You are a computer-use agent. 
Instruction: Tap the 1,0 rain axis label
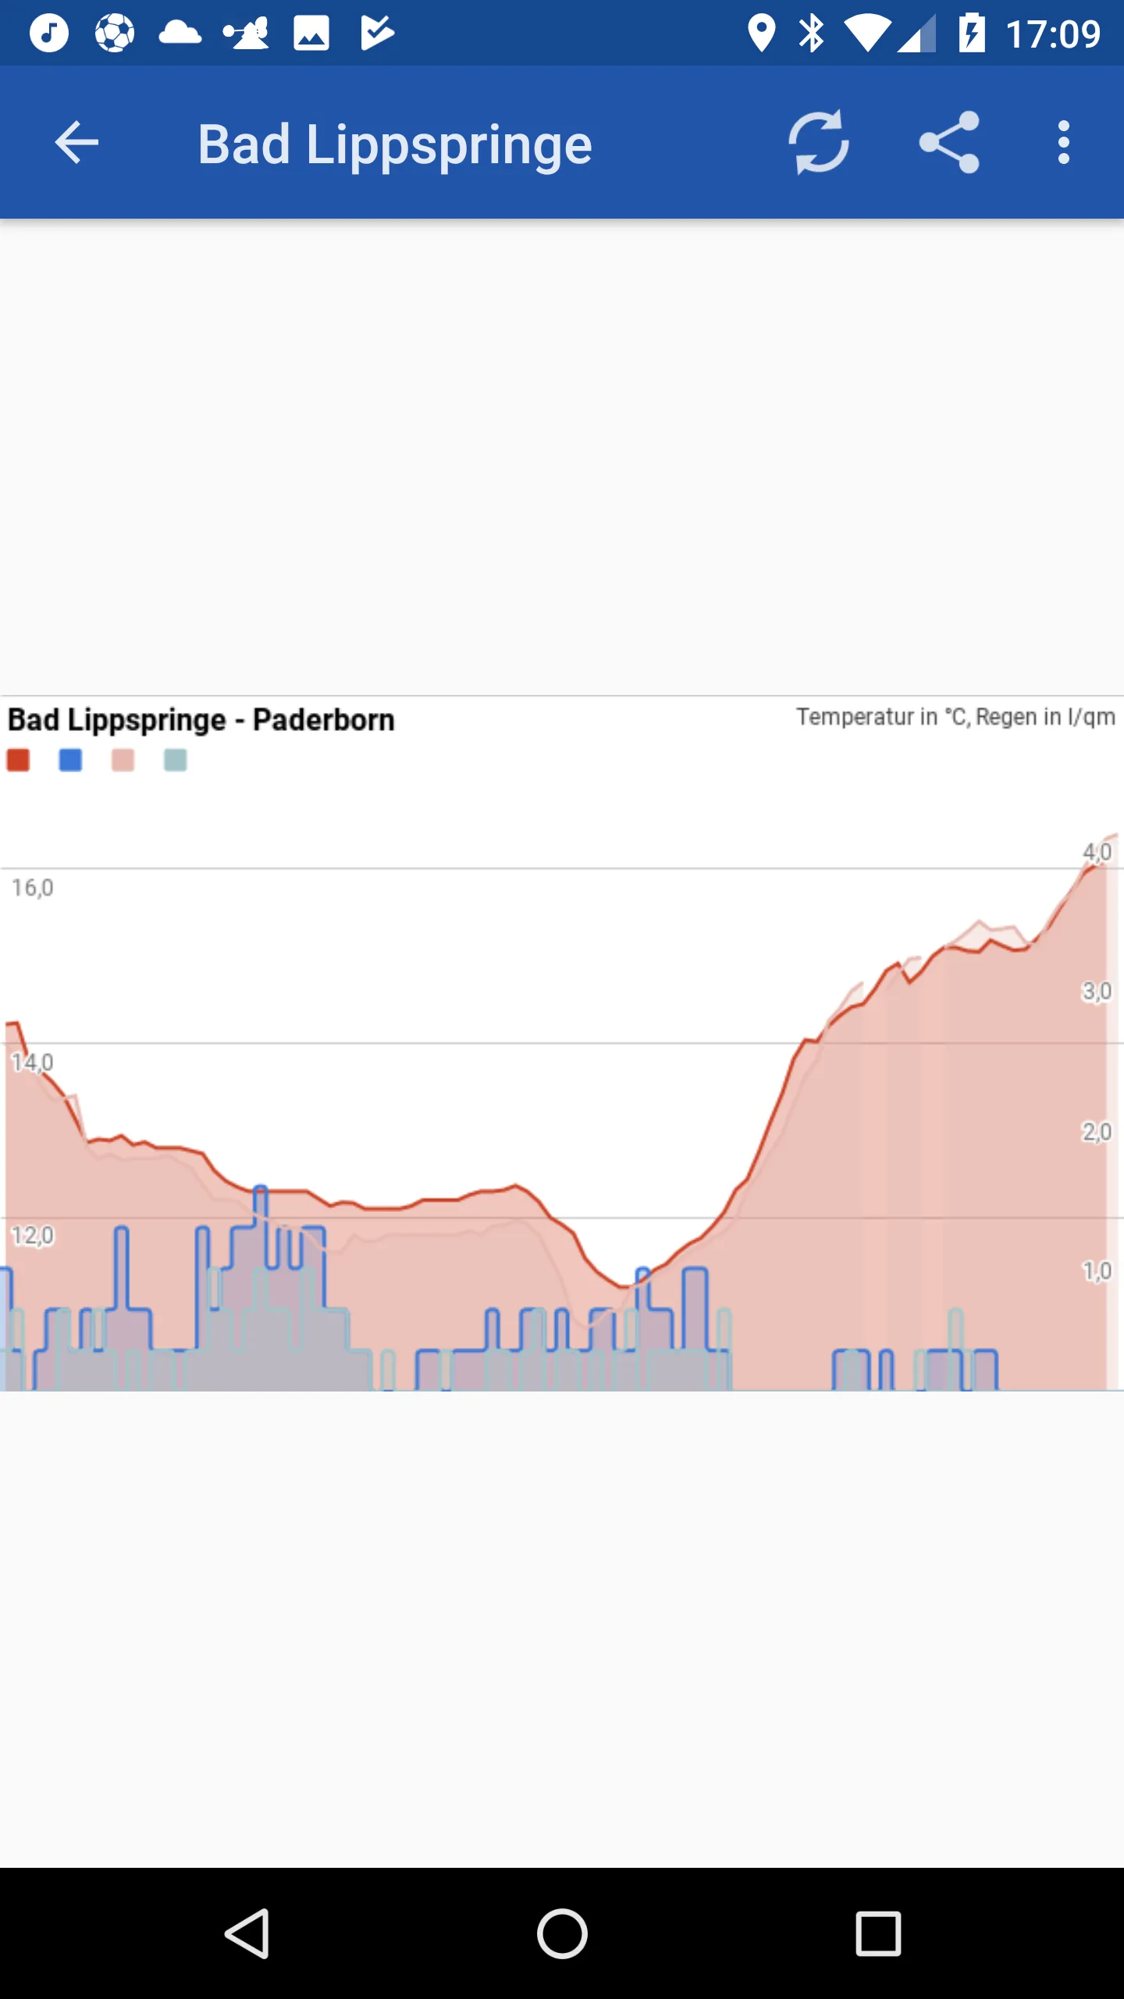1097,1271
